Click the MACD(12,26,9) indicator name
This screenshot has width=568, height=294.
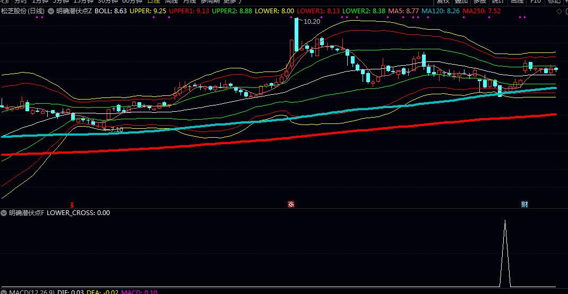point(32,292)
